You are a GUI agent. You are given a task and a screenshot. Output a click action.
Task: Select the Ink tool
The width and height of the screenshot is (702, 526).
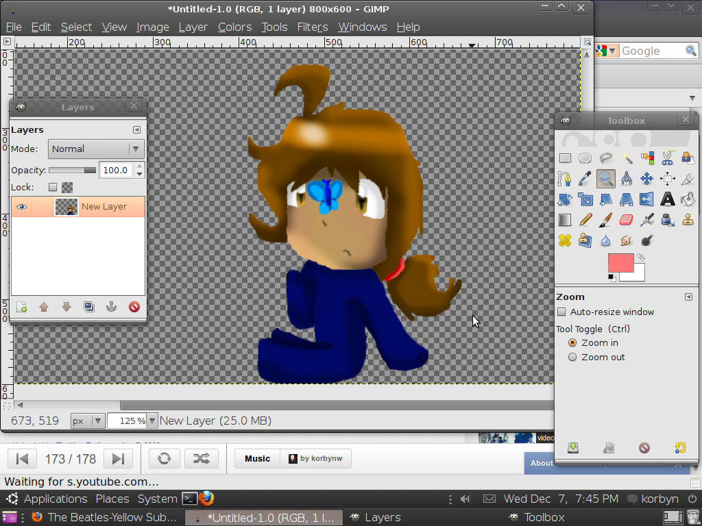tap(668, 220)
